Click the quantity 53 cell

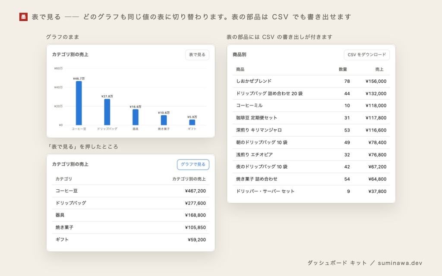pos(347,130)
